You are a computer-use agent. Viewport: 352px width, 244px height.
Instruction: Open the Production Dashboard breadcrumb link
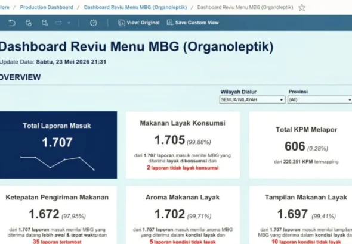click(47, 7)
